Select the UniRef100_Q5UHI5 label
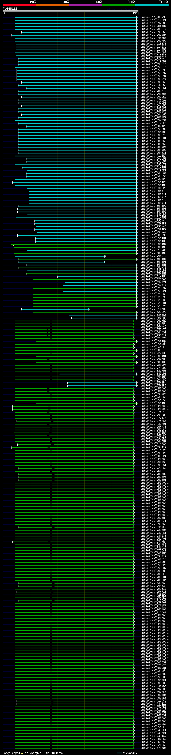 pos(153,65)
